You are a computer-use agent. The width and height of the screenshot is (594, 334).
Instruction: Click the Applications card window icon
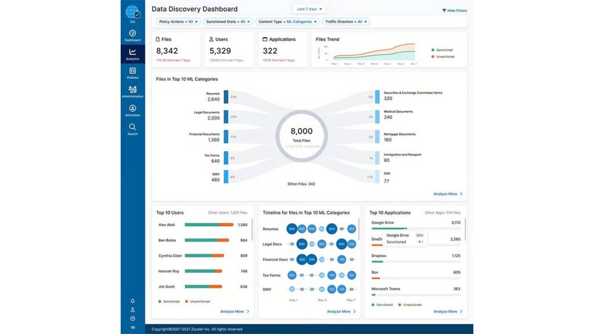(x=265, y=39)
